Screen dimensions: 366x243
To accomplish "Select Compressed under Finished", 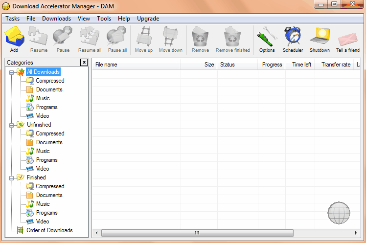I will point(50,186).
